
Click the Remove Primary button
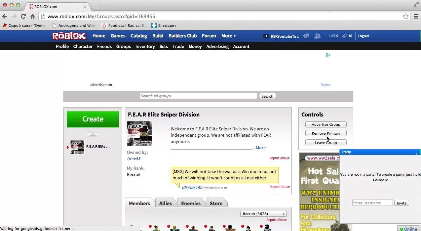[x=326, y=133]
